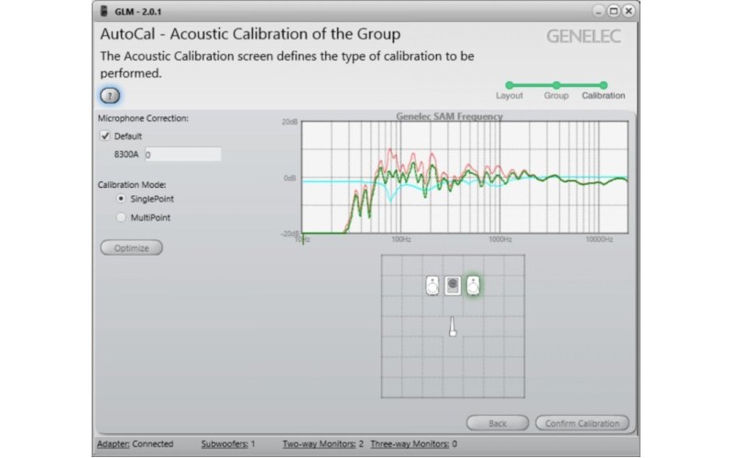The width and height of the screenshot is (733, 458).
Task: Click the Microphone Correction label
Action: click(143, 118)
